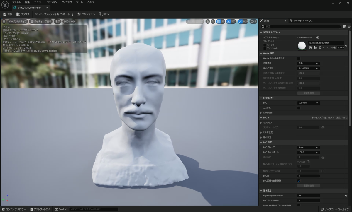Screen dimensions: 352x212
Task: Browse to material in content browser icon
Action: point(315,47)
